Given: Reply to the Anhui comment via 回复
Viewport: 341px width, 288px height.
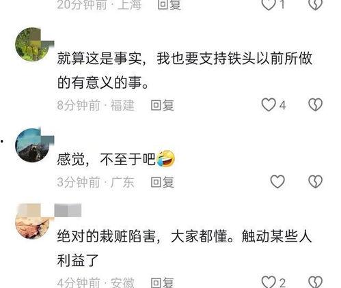Looking at the screenshot, I should (163, 283).
